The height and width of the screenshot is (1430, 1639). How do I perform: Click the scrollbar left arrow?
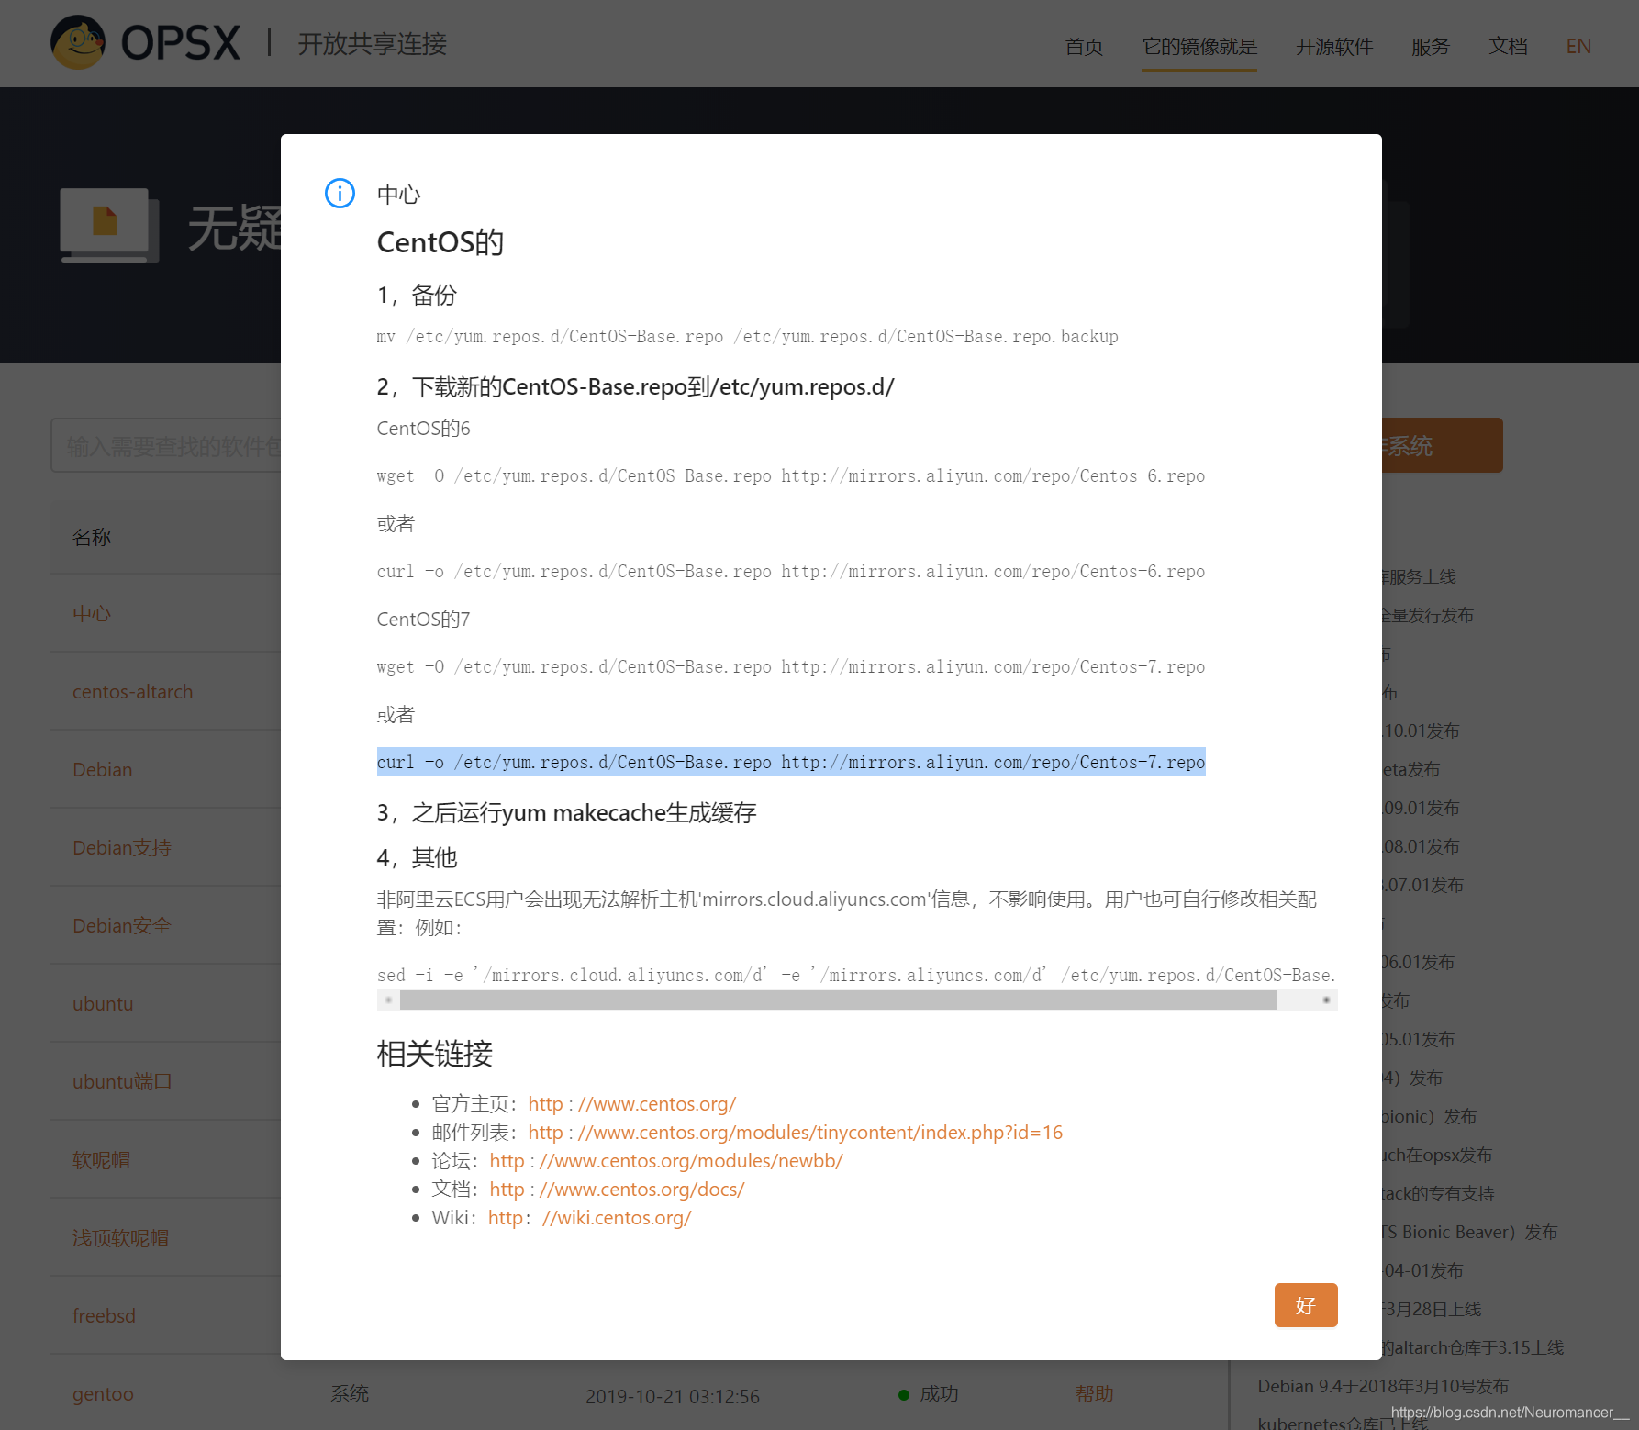tap(388, 1000)
